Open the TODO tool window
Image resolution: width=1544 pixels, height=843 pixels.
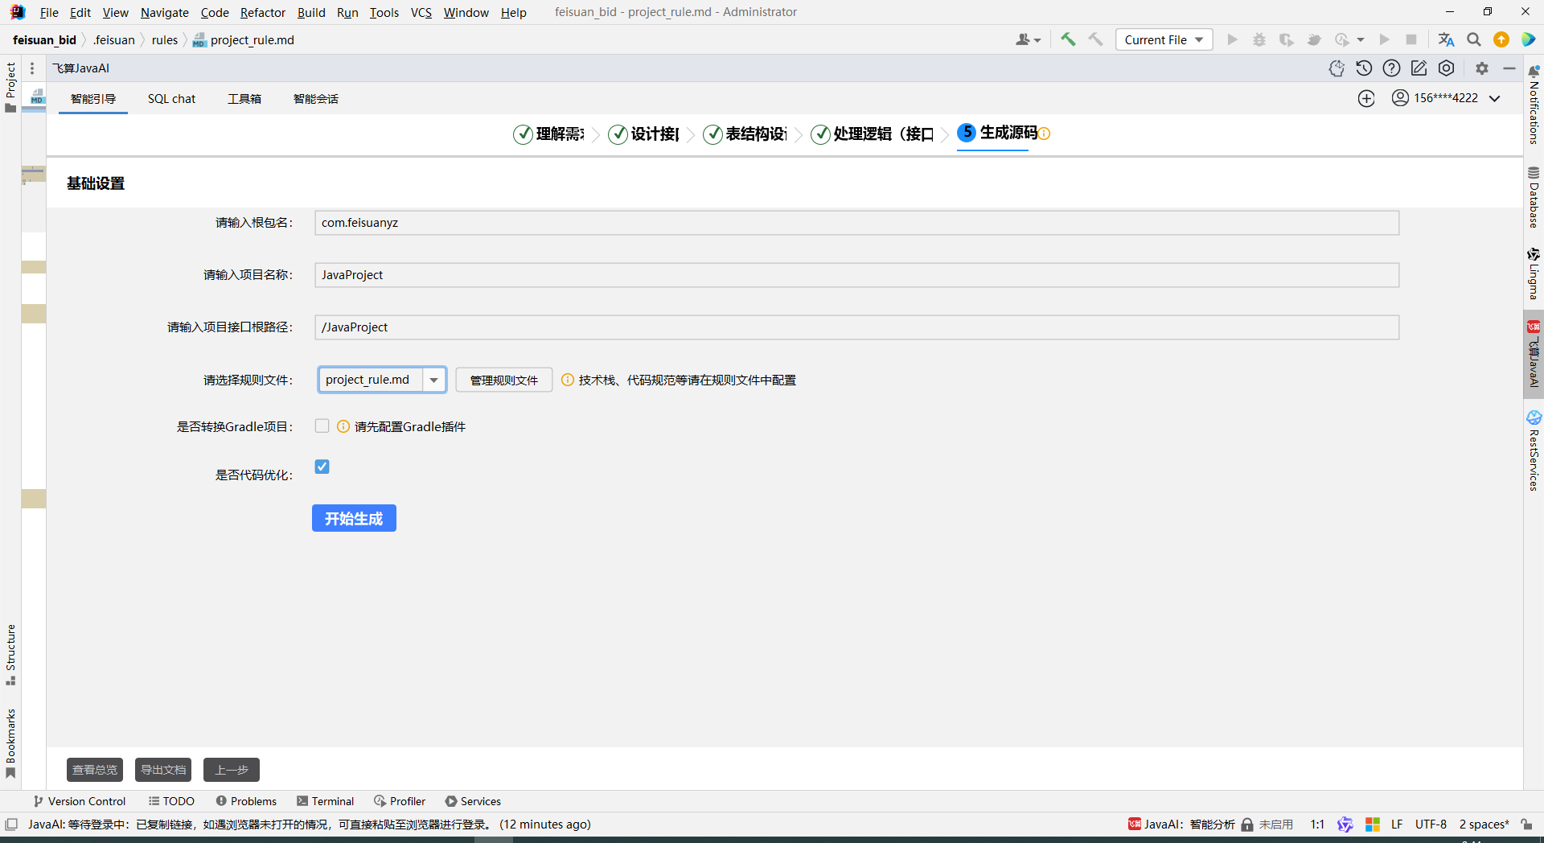[x=171, y=801]
